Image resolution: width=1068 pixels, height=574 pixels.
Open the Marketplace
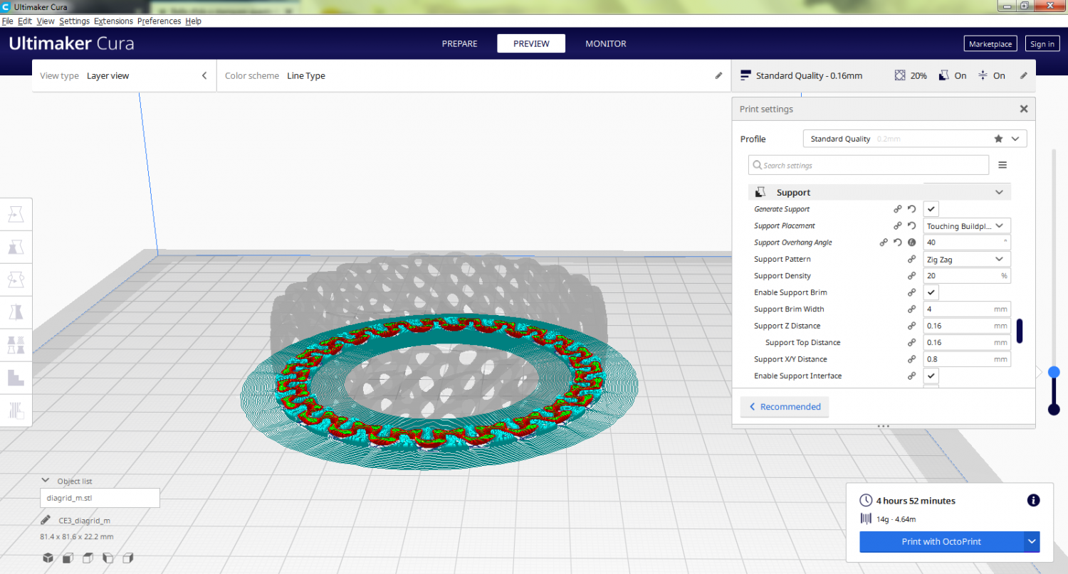(x=990, y=44)
